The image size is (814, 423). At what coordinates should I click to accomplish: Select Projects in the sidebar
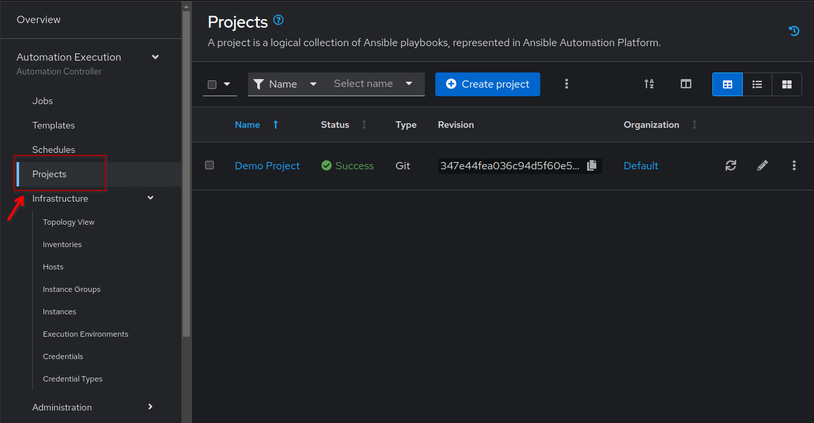[x=49, y=174]
